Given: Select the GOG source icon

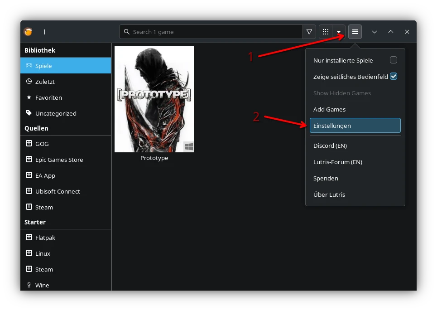Looking at the screenshot, I should pos(29,144).
